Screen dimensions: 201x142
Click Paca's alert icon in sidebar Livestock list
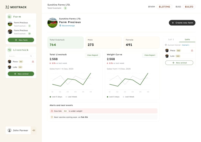[x=33, y=62]
